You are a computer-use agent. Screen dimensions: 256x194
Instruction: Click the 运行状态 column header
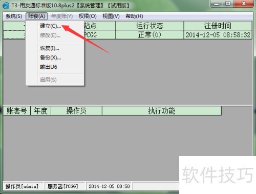150,26
